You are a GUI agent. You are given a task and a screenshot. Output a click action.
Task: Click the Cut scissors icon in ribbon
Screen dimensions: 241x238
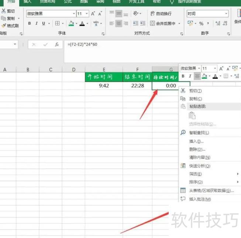(4, 11)
